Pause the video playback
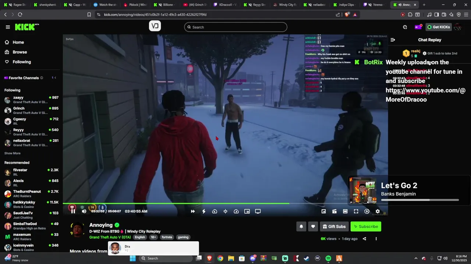 click(x=73, y=211)
